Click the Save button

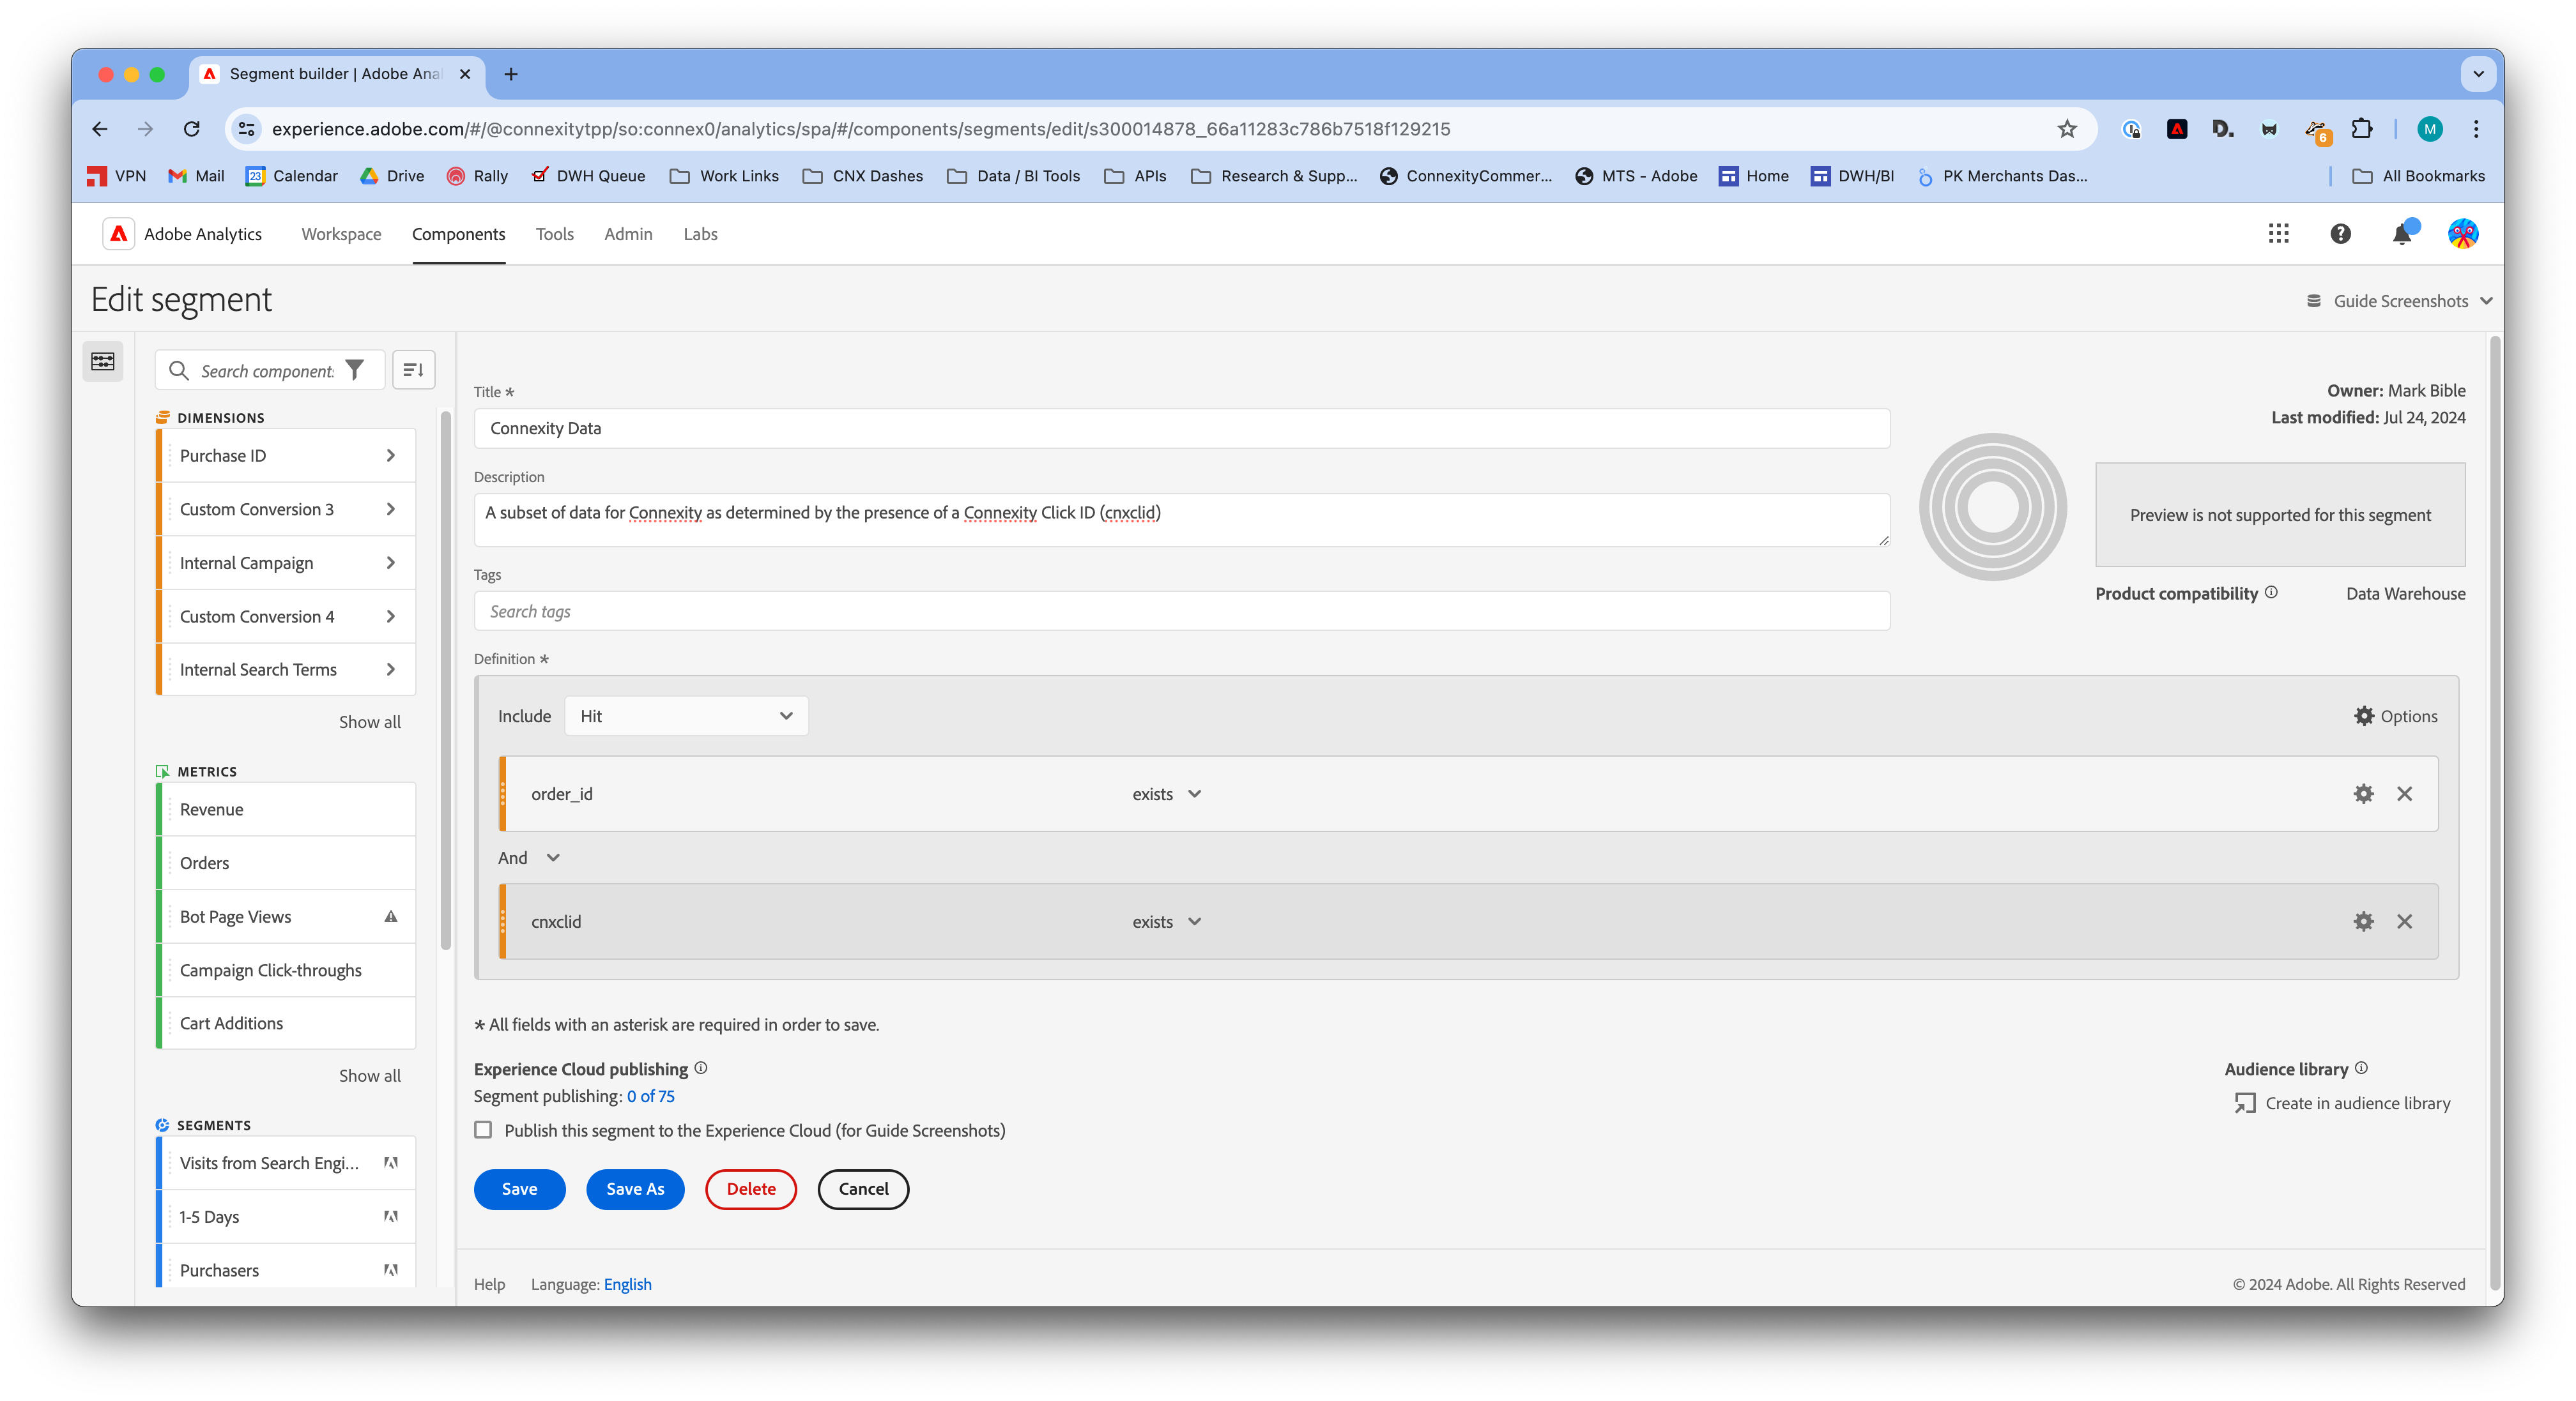(x=519, y=1188)
